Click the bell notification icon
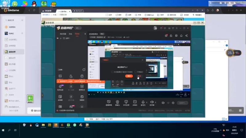246x138 pixels. pyautogui.click(x=181, y=36)
